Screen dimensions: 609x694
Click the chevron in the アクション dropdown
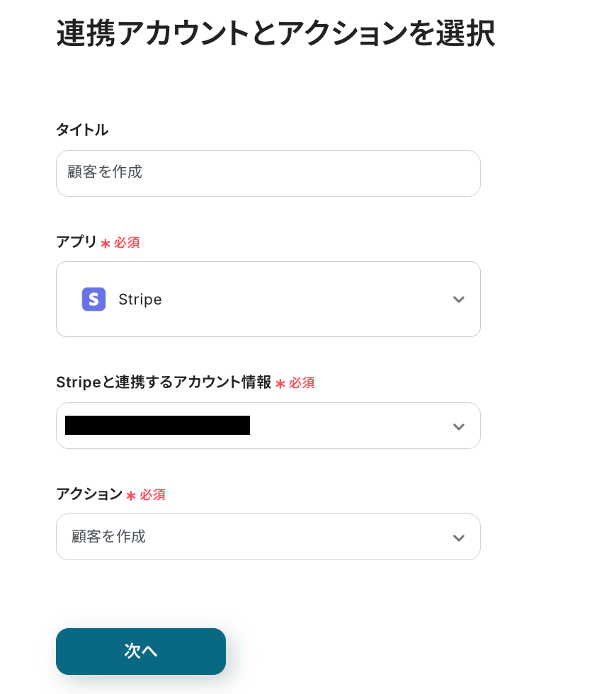point(458,537)
